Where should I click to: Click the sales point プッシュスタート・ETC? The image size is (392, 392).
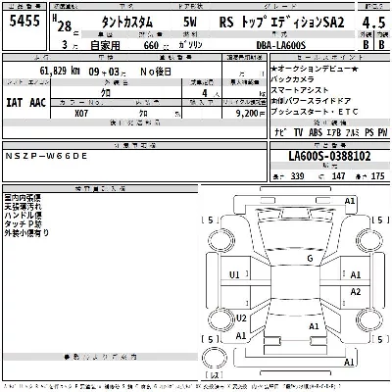pyautogui.click(x=315, y=112)
